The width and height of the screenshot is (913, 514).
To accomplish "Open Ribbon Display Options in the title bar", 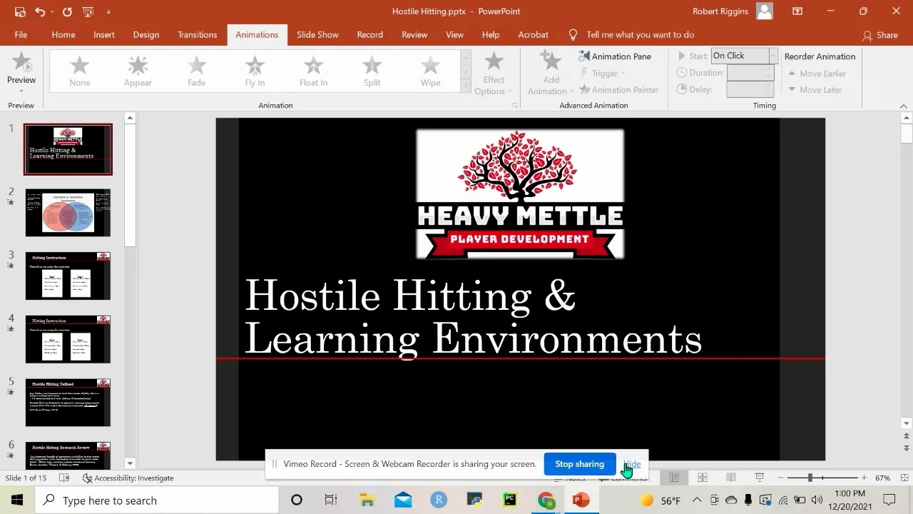I will [797, 11].
